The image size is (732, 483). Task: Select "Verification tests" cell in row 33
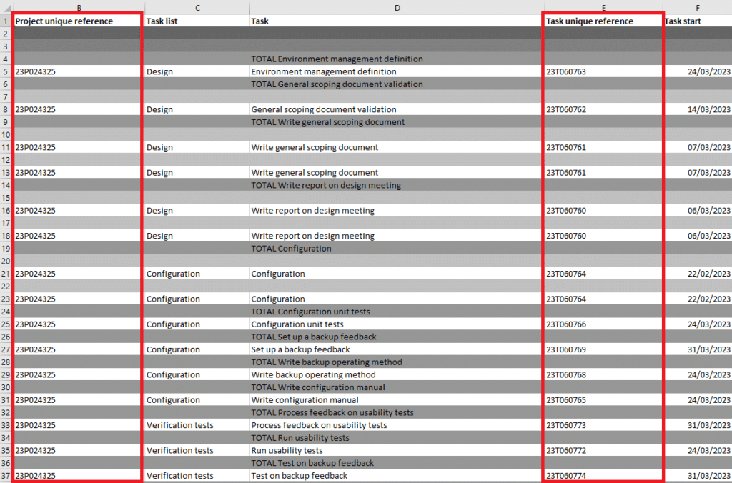coord(180,425)
